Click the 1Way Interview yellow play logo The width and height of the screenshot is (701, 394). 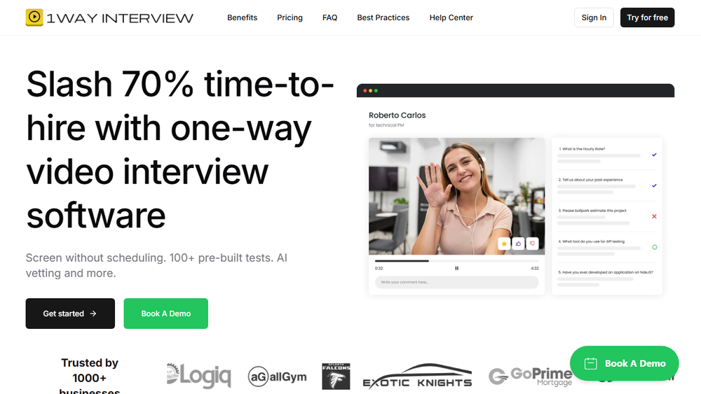(34, 17)
